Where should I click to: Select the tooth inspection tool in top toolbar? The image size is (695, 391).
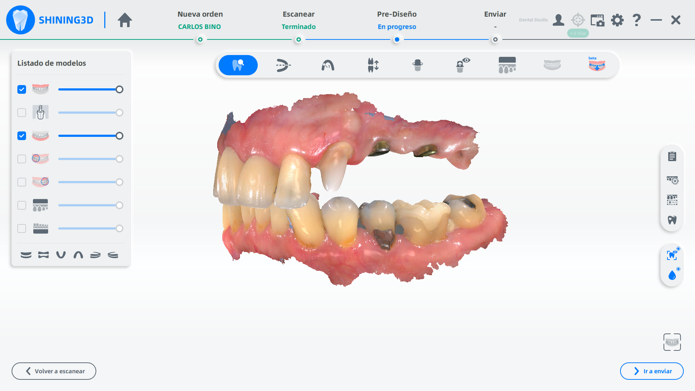pyautogui.click(x=238, y=65)
